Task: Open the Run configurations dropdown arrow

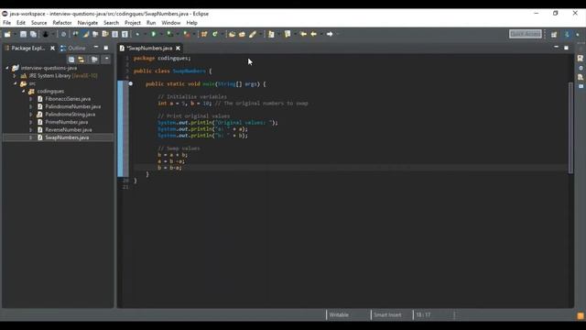Action: tap(161, 34)
